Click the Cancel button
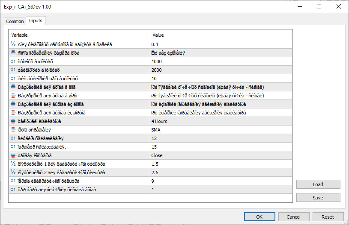Viewport: 349px width, 225px height. [x=294, y=217]
